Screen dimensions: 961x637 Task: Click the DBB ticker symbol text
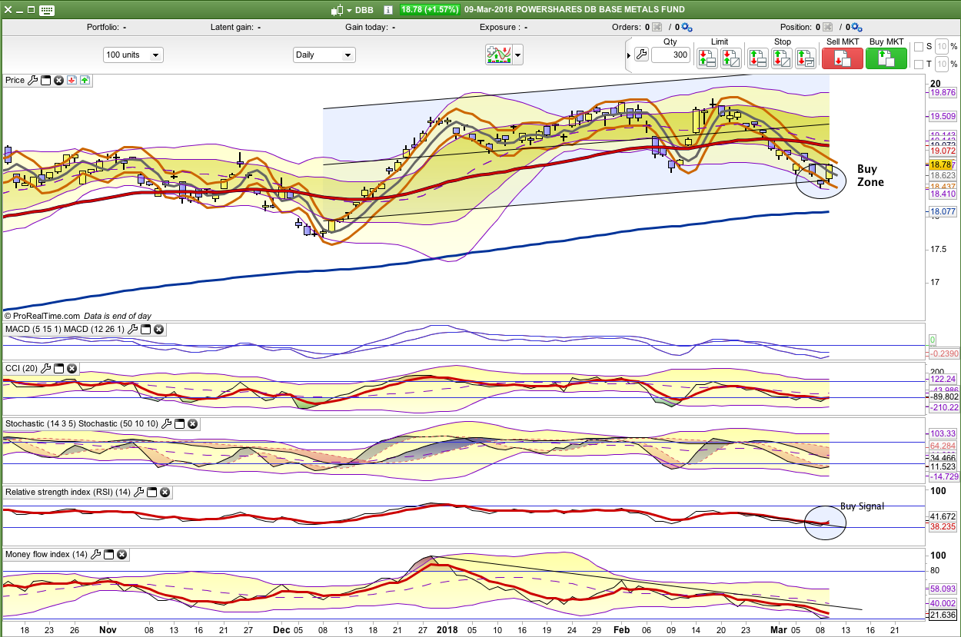pos(364,10)
